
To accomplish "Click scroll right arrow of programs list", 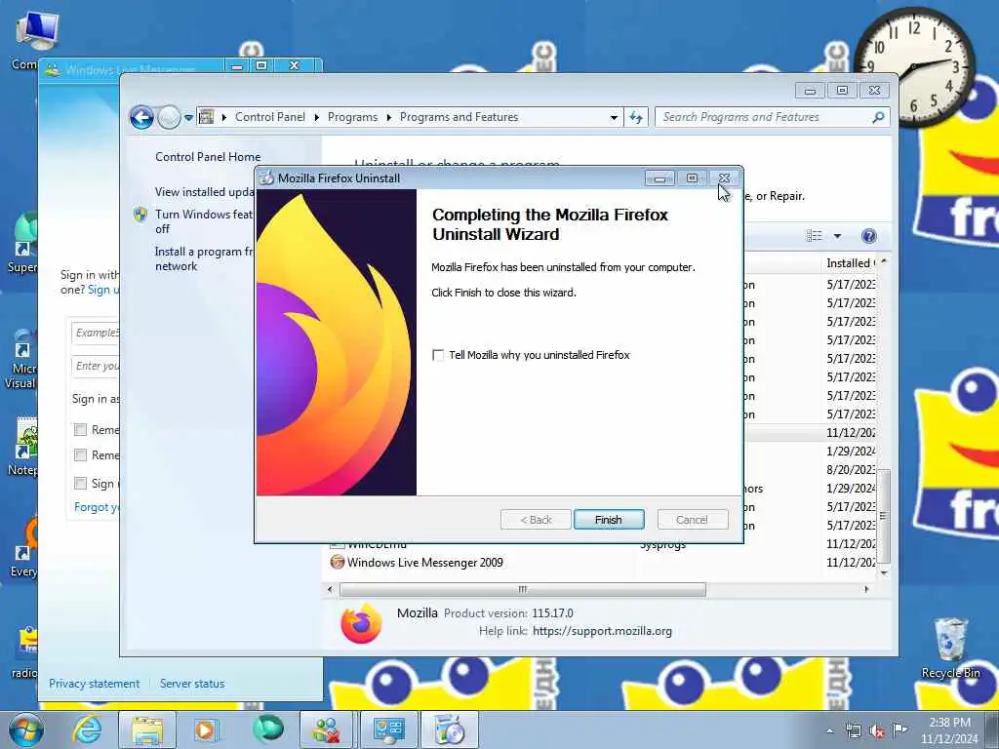I will (x=866, y=590).
